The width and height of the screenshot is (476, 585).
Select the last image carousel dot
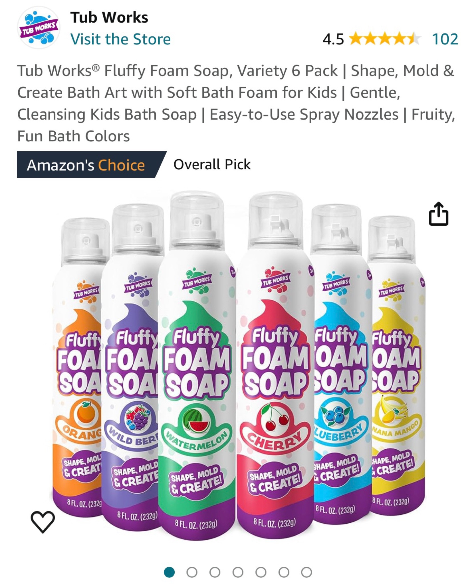306,572
